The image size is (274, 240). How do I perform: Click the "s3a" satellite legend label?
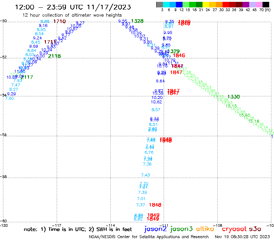click(255, 229)
